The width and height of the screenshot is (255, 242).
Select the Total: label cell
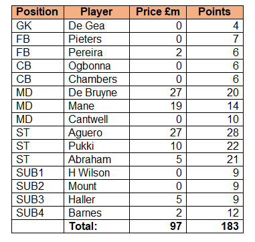pos(96,226)
